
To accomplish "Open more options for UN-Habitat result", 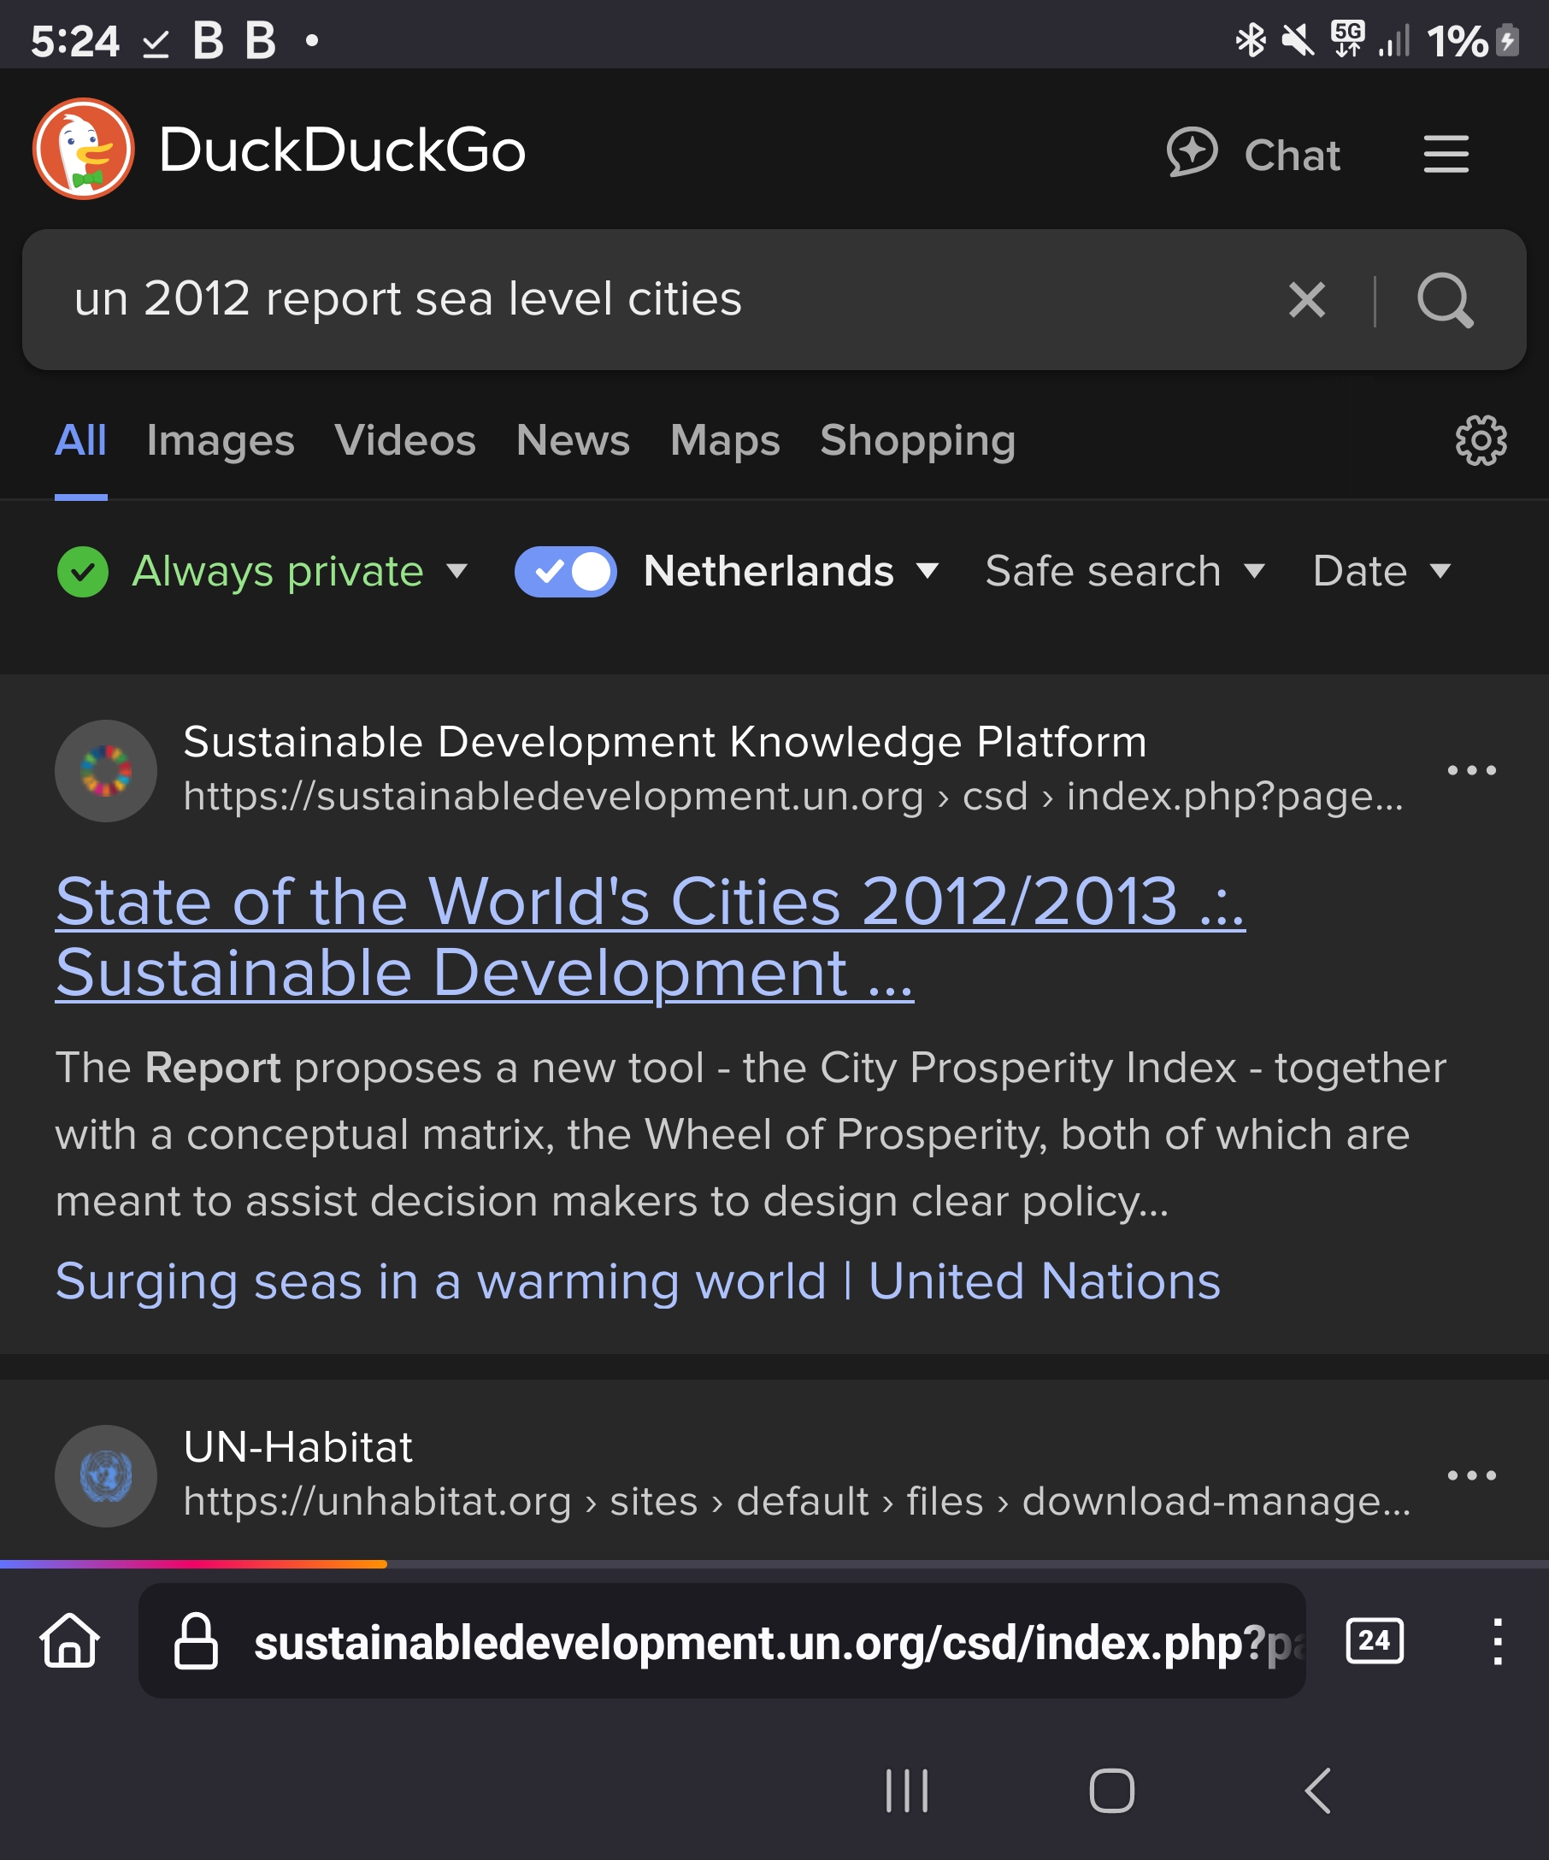I will tap(1471, 1475).
